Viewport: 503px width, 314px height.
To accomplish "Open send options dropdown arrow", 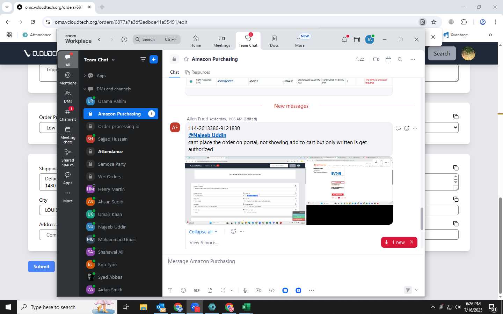I will (416, 290).
